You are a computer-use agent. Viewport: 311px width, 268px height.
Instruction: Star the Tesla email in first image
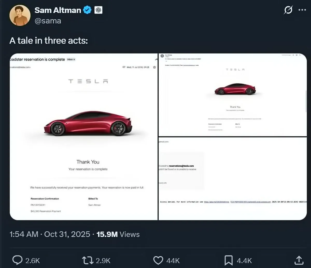pos(154,67)
